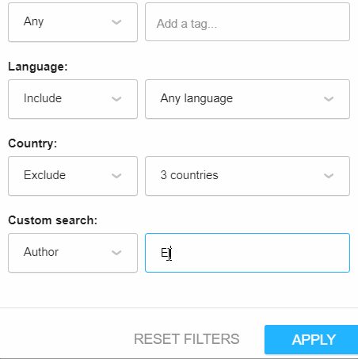358x359 pixels.
Task: Open the Any tag-match dropdown
Action: coord(73,22)
